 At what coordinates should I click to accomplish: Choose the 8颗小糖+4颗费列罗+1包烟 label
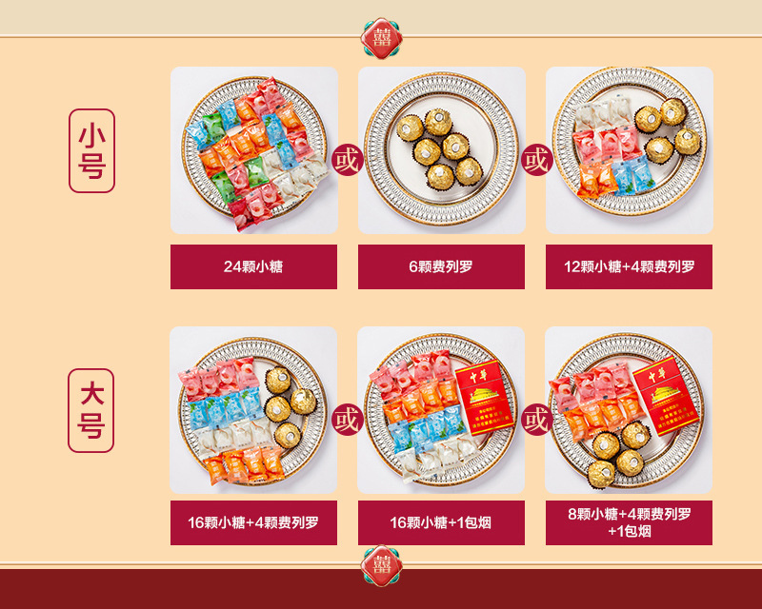tap(629, 522)
